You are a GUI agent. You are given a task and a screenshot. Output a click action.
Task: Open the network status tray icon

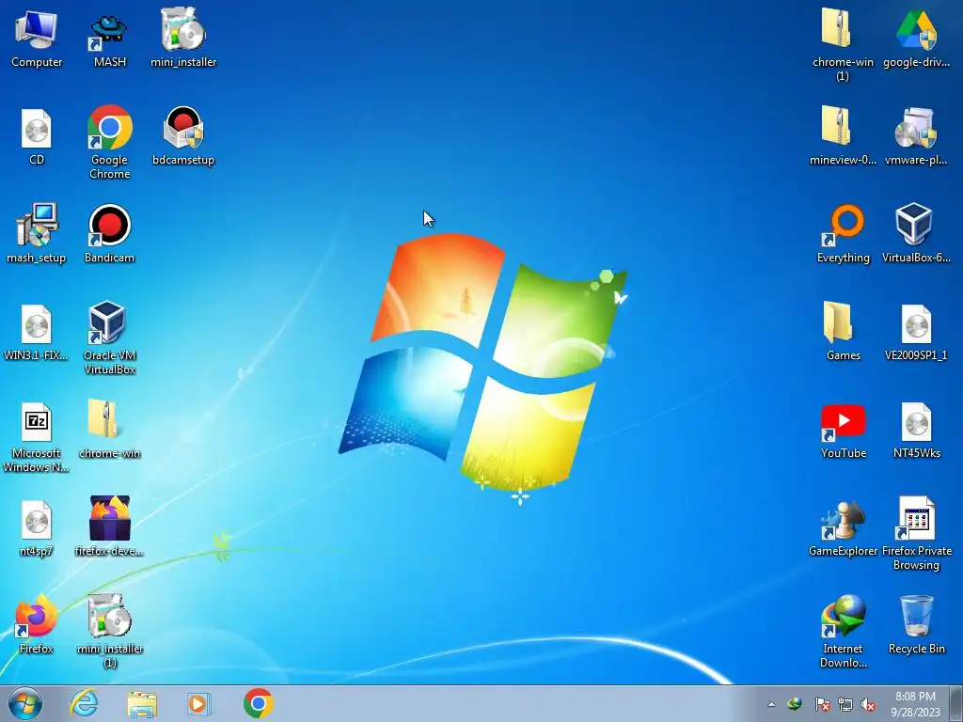tap(845, 704)
